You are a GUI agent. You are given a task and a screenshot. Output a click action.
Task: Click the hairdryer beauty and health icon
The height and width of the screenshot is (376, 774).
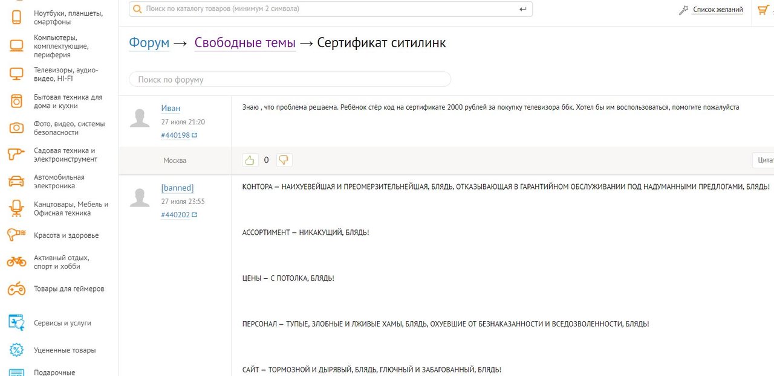[x=16, y=235]
